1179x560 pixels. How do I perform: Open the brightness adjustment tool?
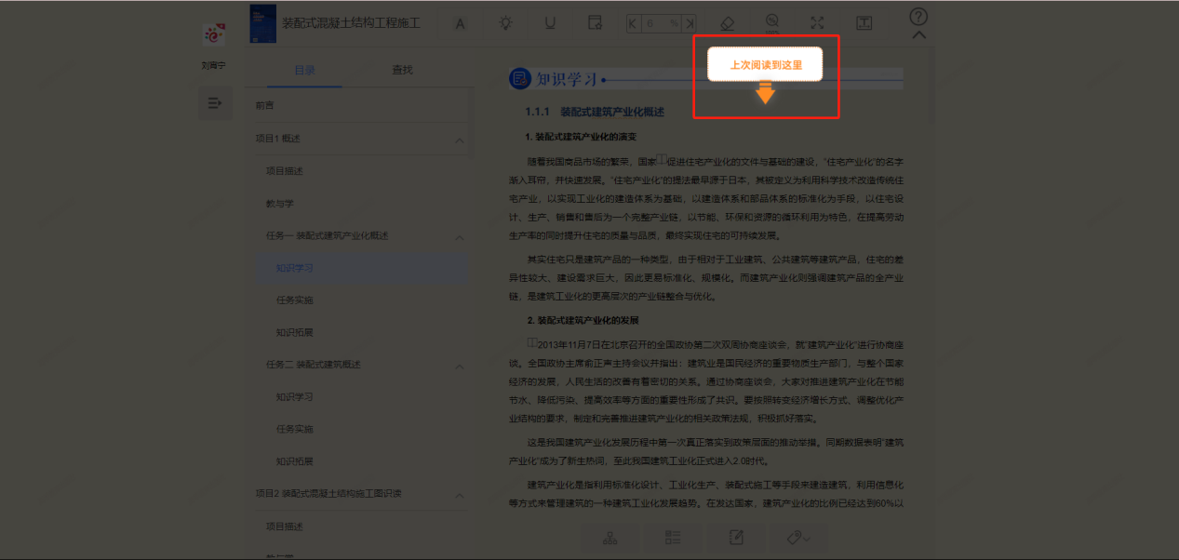(x=505, y=23)
